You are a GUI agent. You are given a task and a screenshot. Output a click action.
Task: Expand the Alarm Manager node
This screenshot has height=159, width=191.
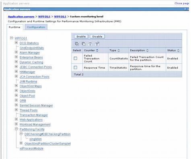(16, 52)
